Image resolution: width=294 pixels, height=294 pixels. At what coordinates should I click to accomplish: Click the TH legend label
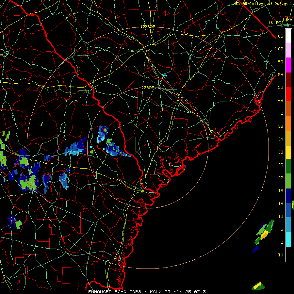(x=281, y=255)
